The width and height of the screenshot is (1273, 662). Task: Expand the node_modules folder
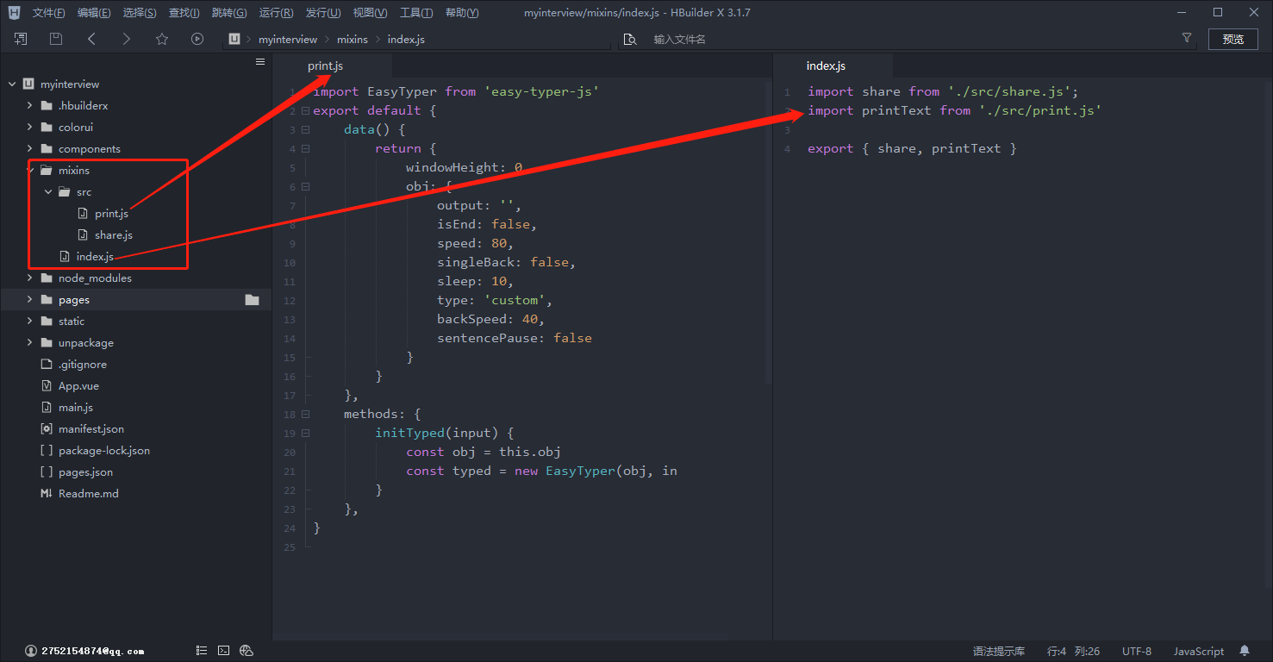[30, 278]
